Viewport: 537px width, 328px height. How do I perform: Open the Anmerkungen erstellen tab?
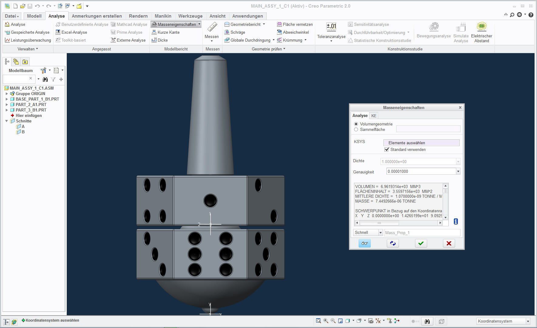[97, 16]
